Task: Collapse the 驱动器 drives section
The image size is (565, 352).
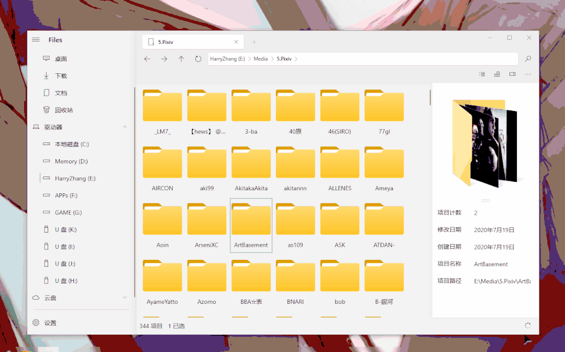Action: coord(125,127)
